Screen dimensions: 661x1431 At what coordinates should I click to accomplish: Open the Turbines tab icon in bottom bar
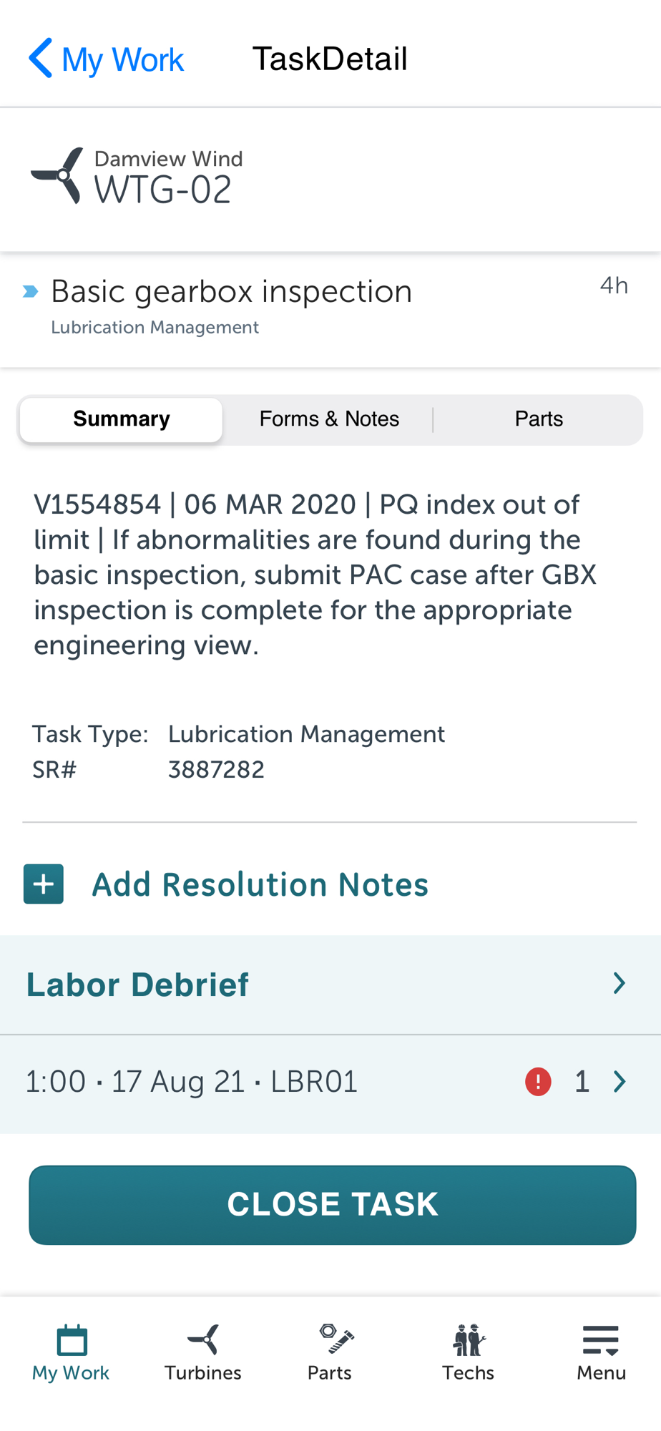point(203,1339)
